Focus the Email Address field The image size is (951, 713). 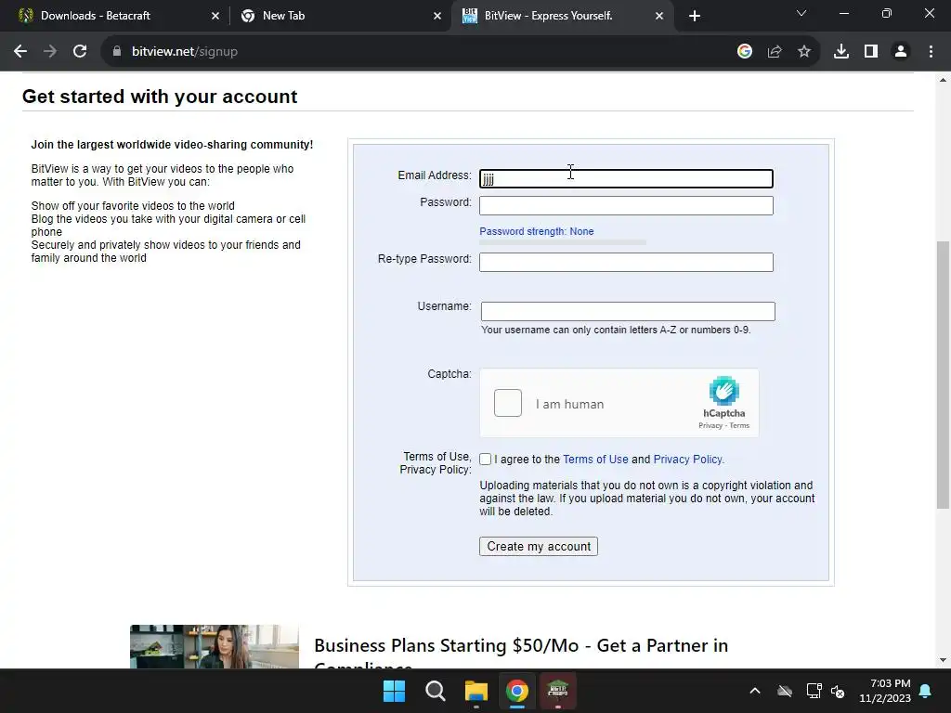(626, 178)
